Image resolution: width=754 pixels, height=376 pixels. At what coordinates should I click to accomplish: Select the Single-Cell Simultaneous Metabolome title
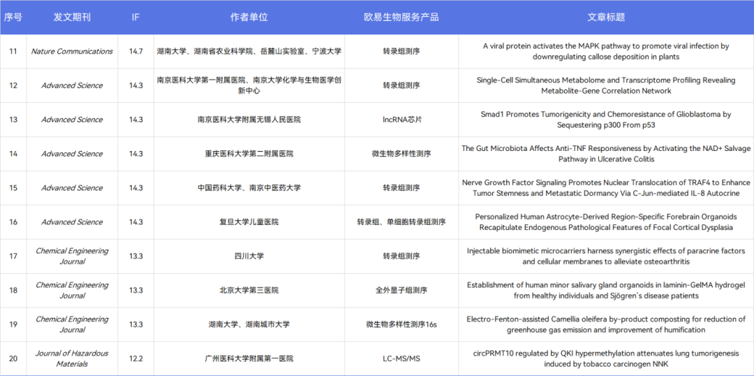[x=606, y=86]
